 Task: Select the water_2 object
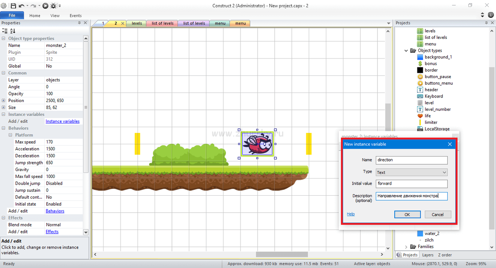tap(428, 233)
